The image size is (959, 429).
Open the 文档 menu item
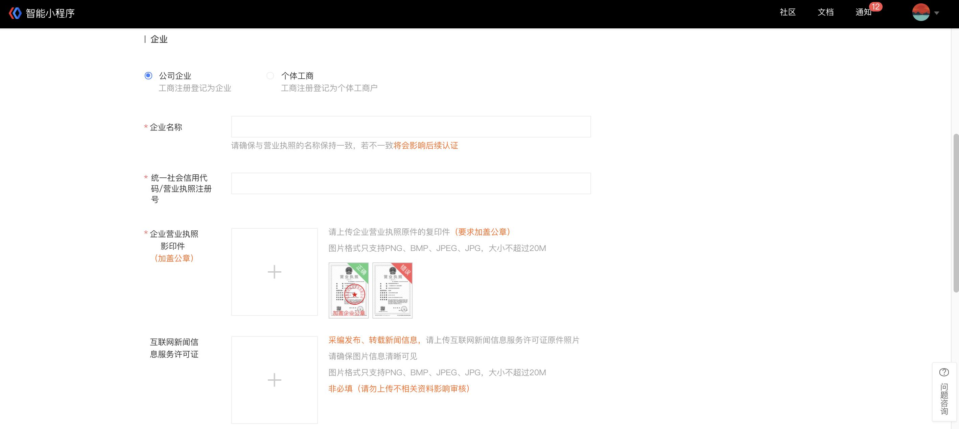tap(826, 12)
